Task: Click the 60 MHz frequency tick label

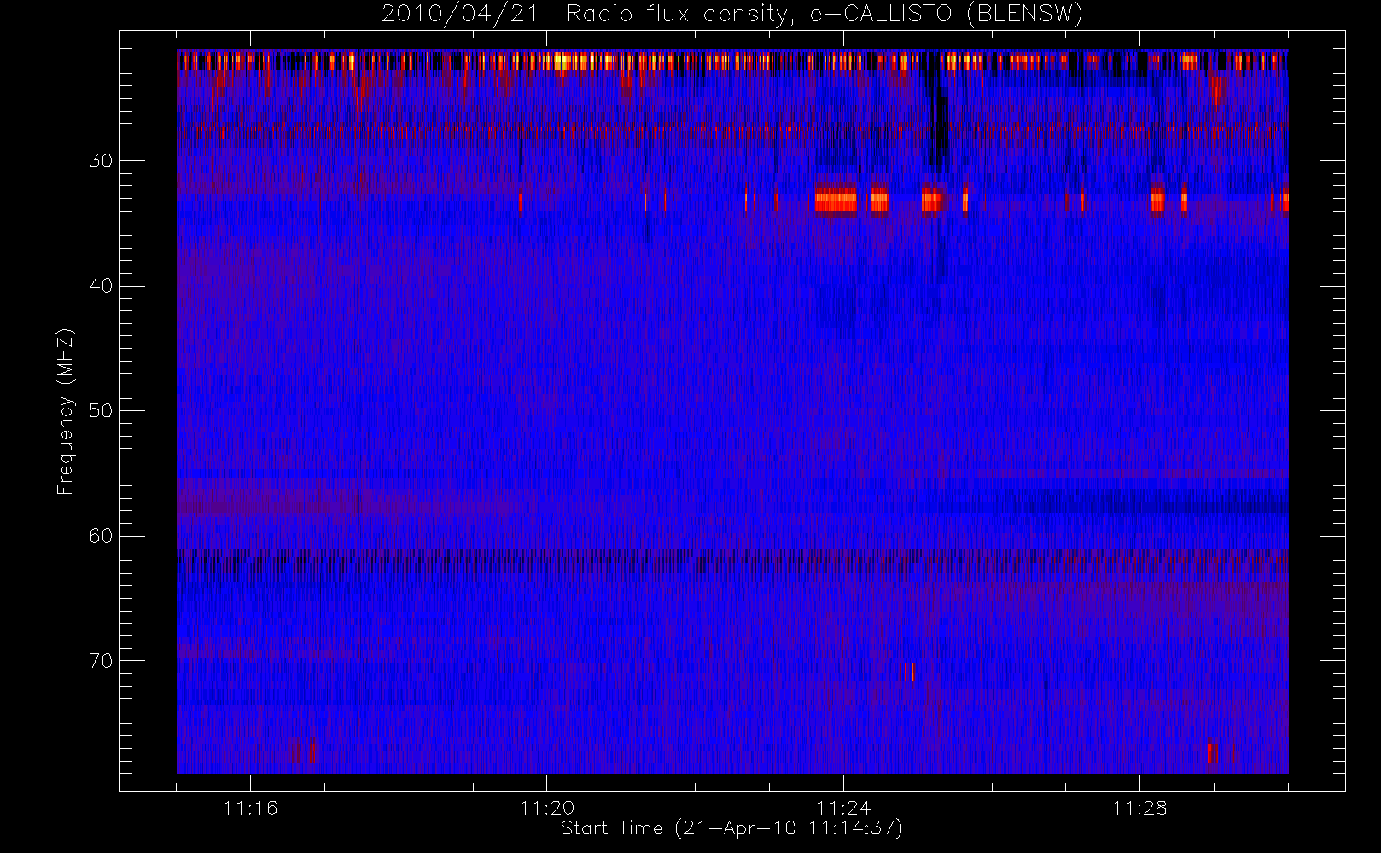Action: [101, 536]
